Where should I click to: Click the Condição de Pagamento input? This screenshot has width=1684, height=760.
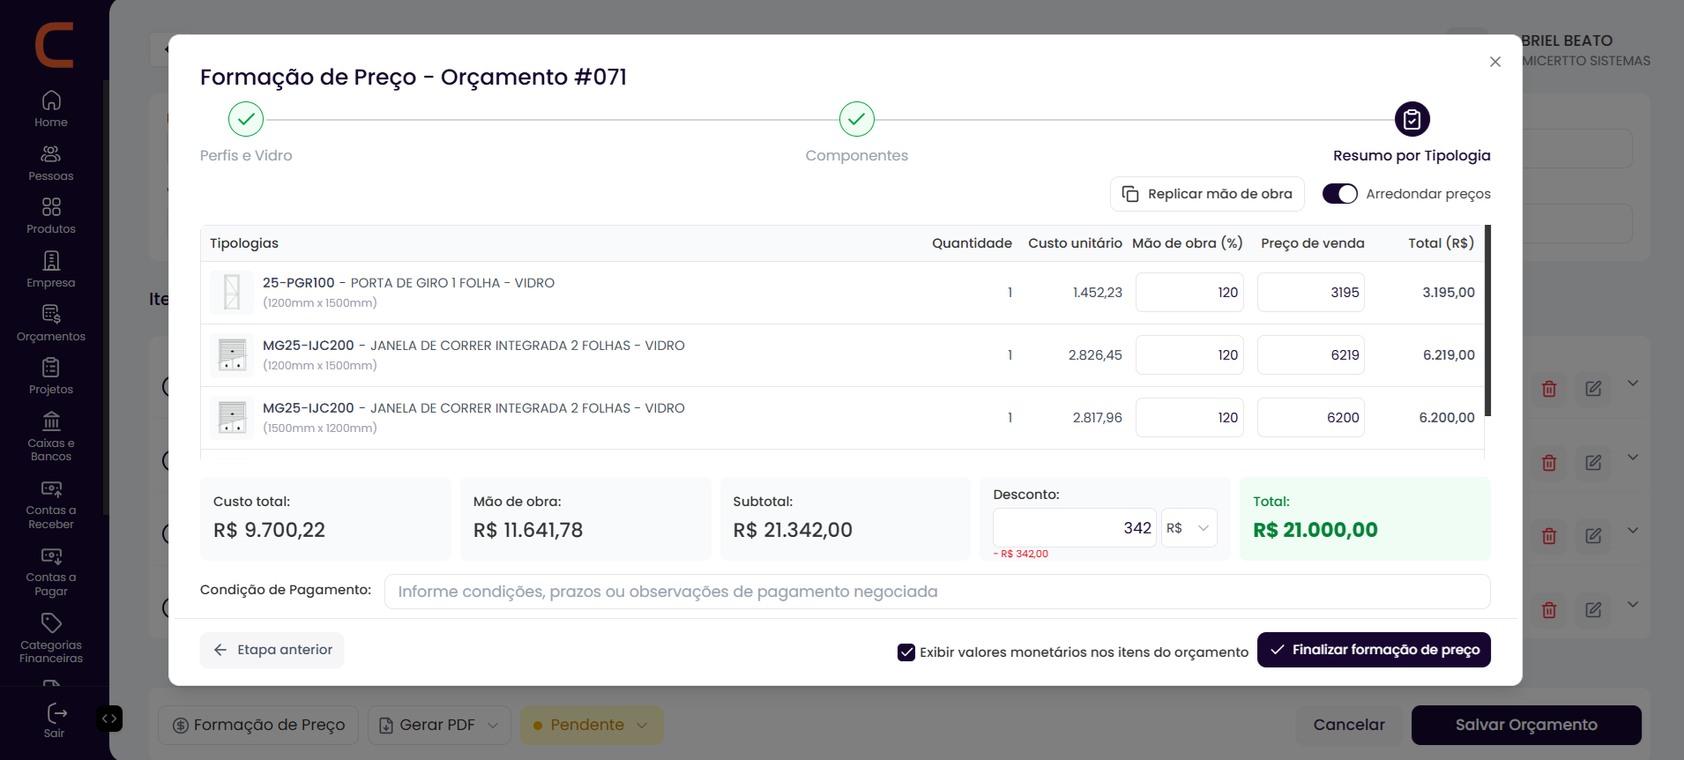tap(937, 592)
